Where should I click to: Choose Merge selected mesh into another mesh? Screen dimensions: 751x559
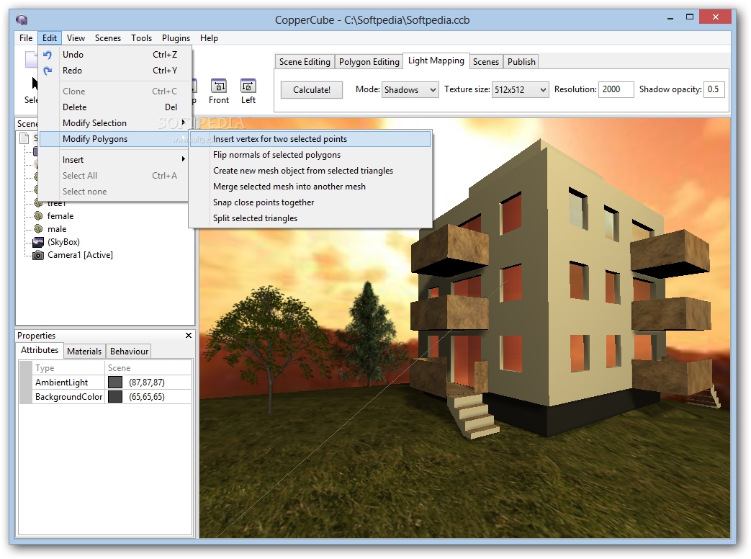pos(310,187)
